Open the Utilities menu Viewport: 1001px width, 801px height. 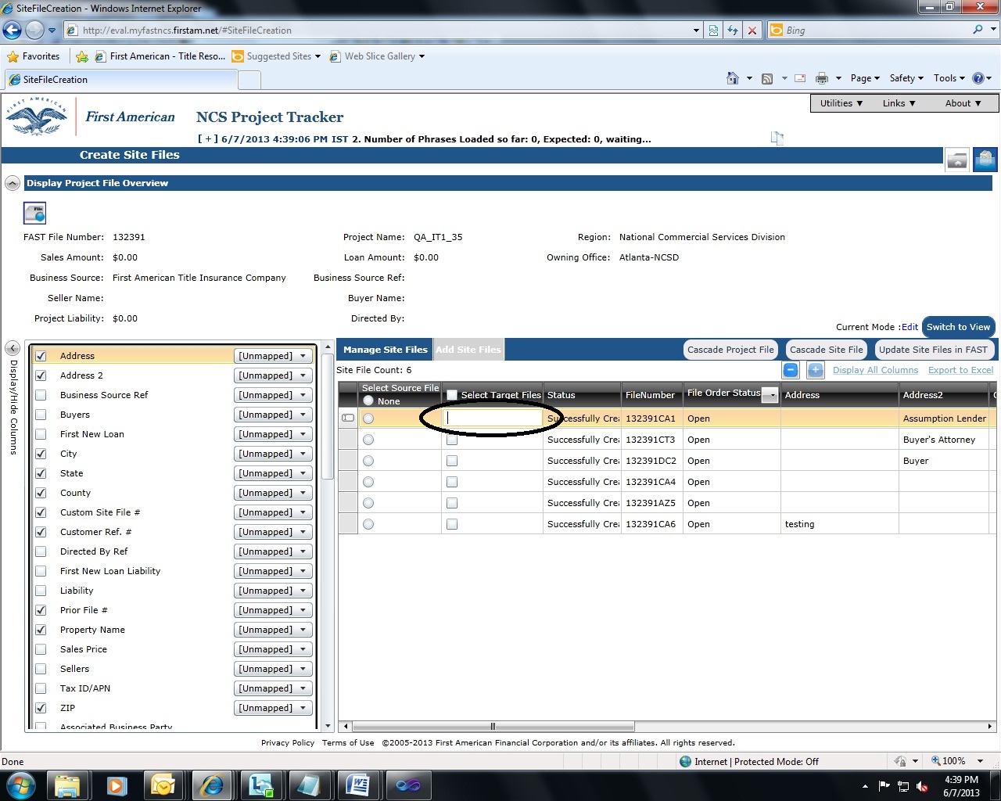coord(841,103)
